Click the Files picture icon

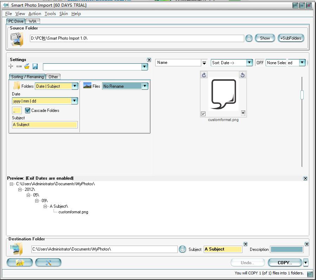[87, 86]
